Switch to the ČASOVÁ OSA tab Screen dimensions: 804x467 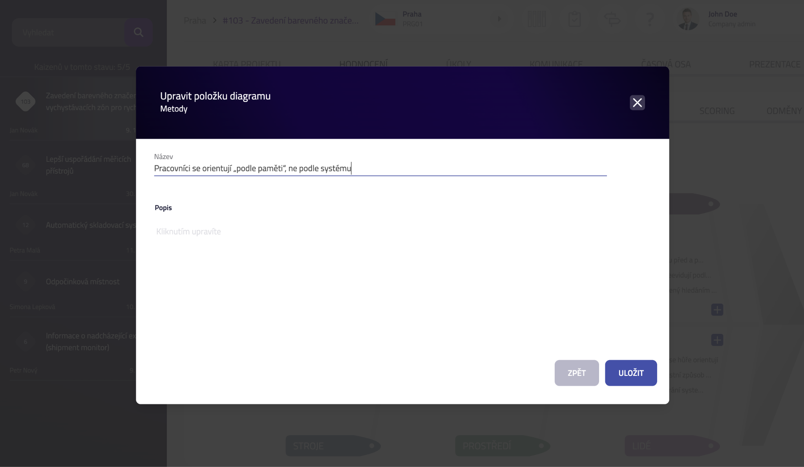pyautogui.click(x=666, y=64)
